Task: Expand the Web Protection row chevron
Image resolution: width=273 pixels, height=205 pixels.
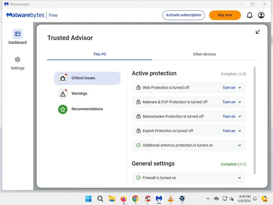Action: (x=240, y=88)
